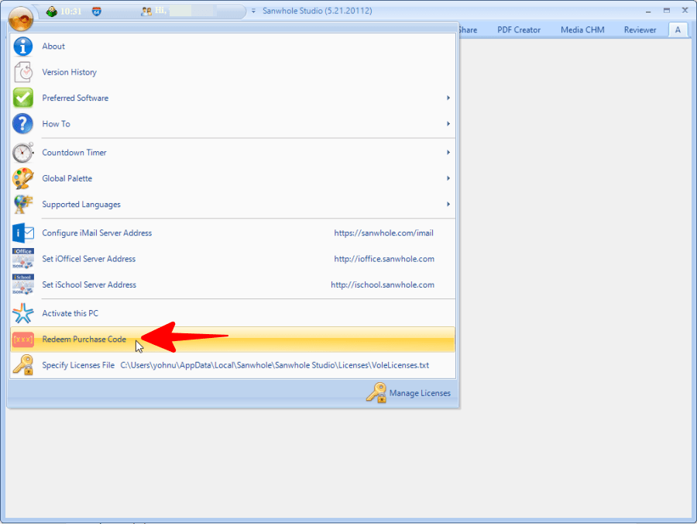The height and width of the screenshot is (524, 697).
Task: Click the [xxx] Redeem code icon
Action: pyautogui.click(x=22, y=340)
